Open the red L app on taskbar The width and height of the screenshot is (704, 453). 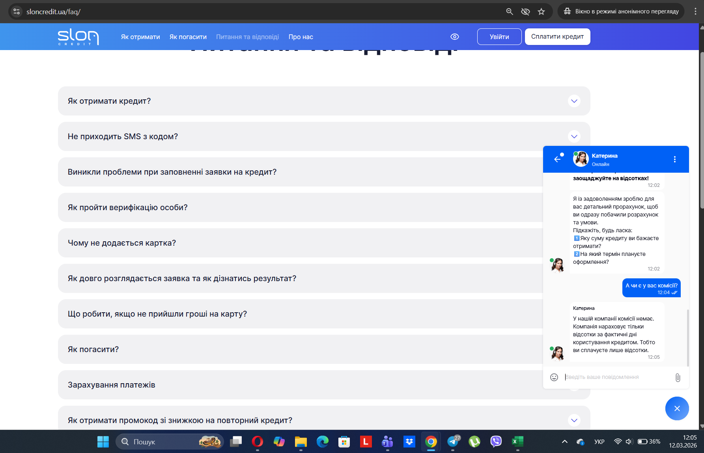(x=366, y=442)
